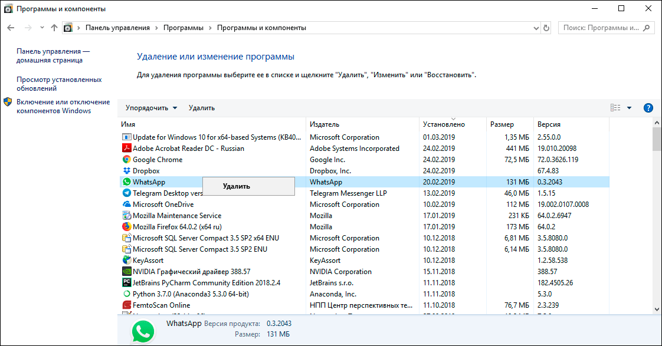The height and width of the screenshot is (346, 662).
Task: Open the address bar history dropdown
Action: tap(536, 28)
